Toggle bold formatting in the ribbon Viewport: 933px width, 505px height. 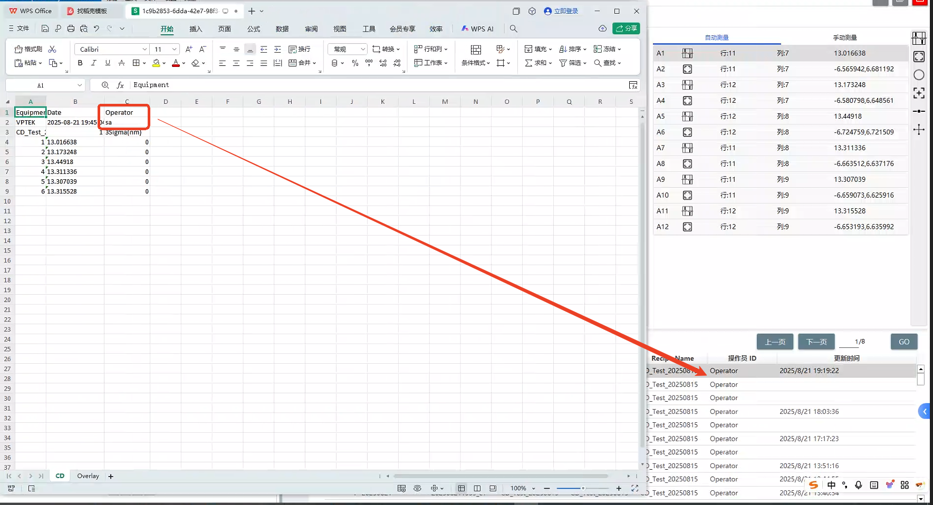(80, 63)
